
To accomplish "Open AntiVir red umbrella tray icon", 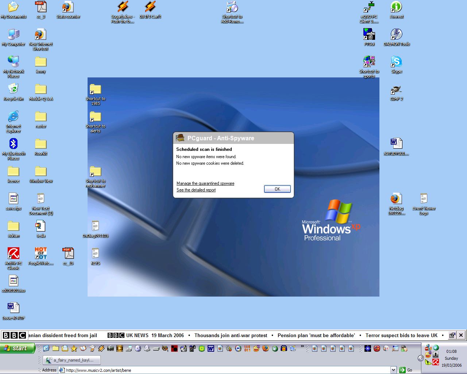I will point(436,362).
